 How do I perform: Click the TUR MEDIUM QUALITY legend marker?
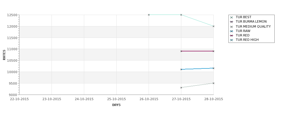[x=232, y=27]
